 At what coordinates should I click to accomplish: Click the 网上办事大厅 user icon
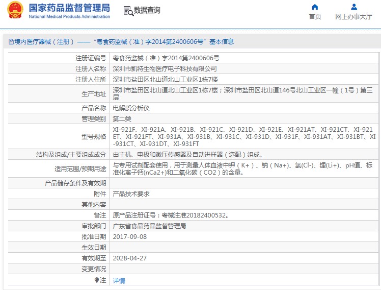pyautogui.click(x=354, y=7)
